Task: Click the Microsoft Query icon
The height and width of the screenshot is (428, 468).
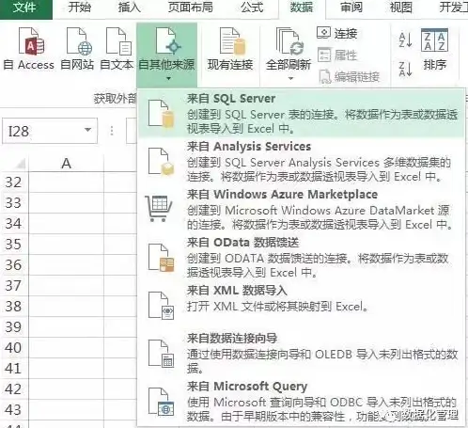Action: (162, 402)
